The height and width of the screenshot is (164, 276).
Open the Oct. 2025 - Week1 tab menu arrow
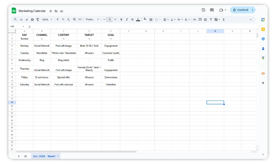(58, 156)
